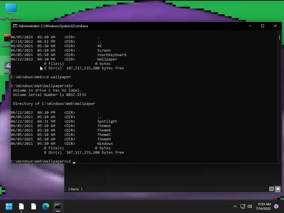Click the Spotlight directory entry text
The image size is (284, 213).
(x=107, y=121)
